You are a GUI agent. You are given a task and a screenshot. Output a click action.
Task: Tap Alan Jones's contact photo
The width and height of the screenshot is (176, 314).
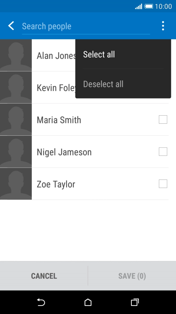pos(16,56)
